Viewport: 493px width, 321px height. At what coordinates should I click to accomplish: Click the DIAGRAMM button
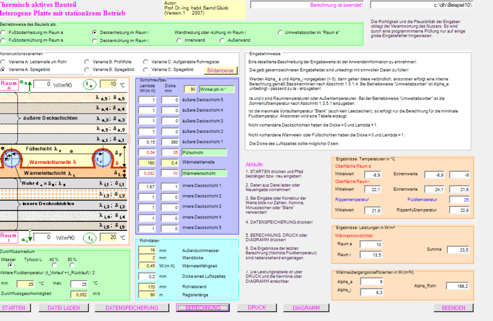coord(306,308)
